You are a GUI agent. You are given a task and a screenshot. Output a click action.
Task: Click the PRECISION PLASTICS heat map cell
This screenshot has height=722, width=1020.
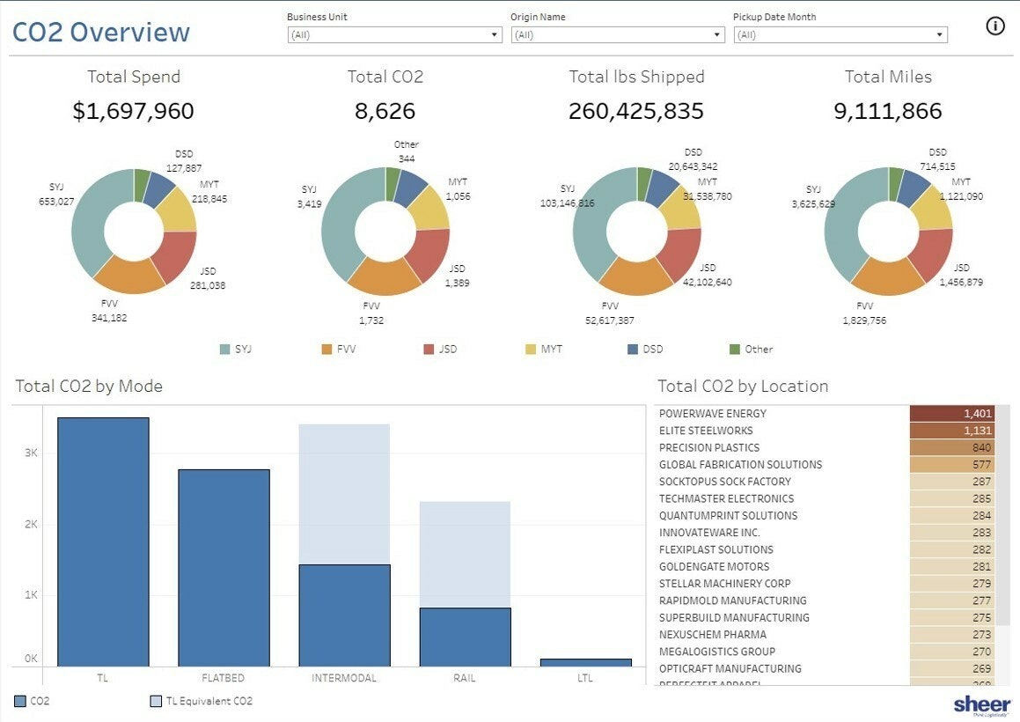point(953,447)
